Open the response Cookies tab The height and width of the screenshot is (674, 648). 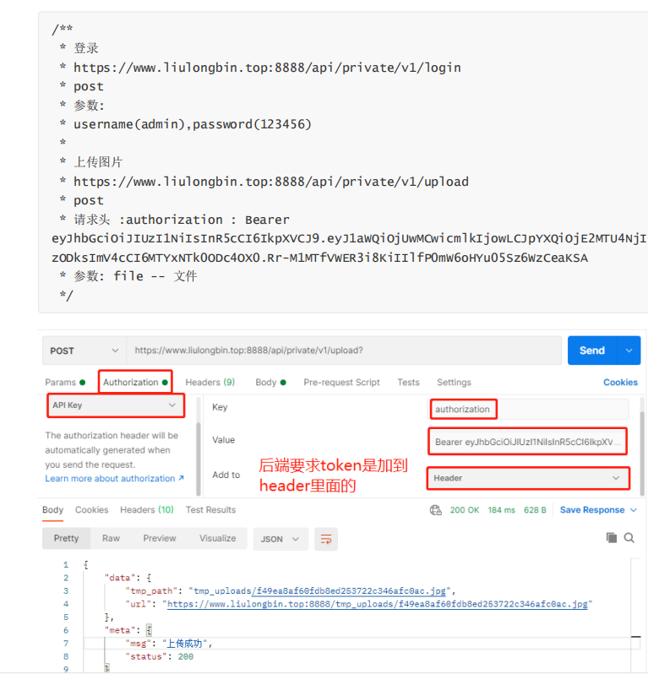click(91, 510)
